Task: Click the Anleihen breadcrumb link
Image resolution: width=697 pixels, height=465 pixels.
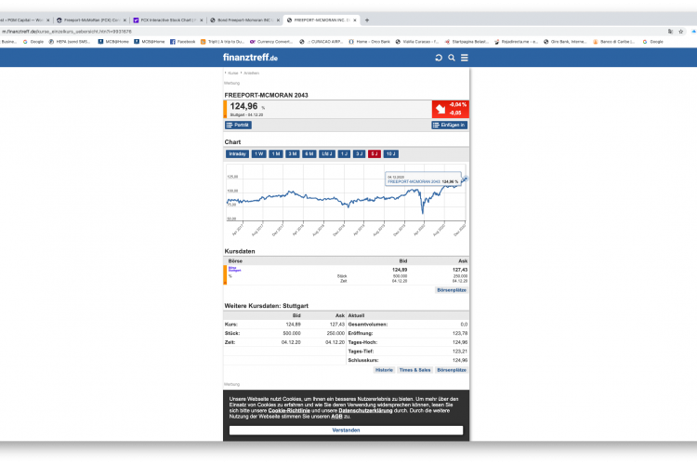Action: pos(251,73)
